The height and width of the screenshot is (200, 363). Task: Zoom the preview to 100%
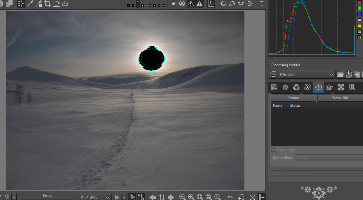pos(217,197)
